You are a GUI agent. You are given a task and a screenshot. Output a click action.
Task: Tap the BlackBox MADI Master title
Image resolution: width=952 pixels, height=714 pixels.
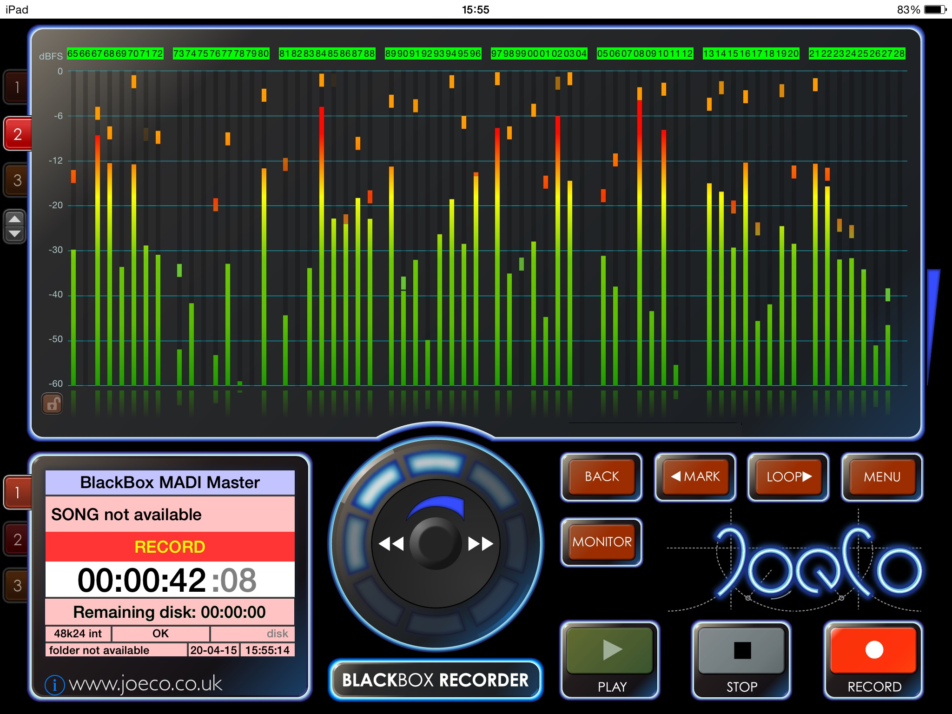point(170,483)
